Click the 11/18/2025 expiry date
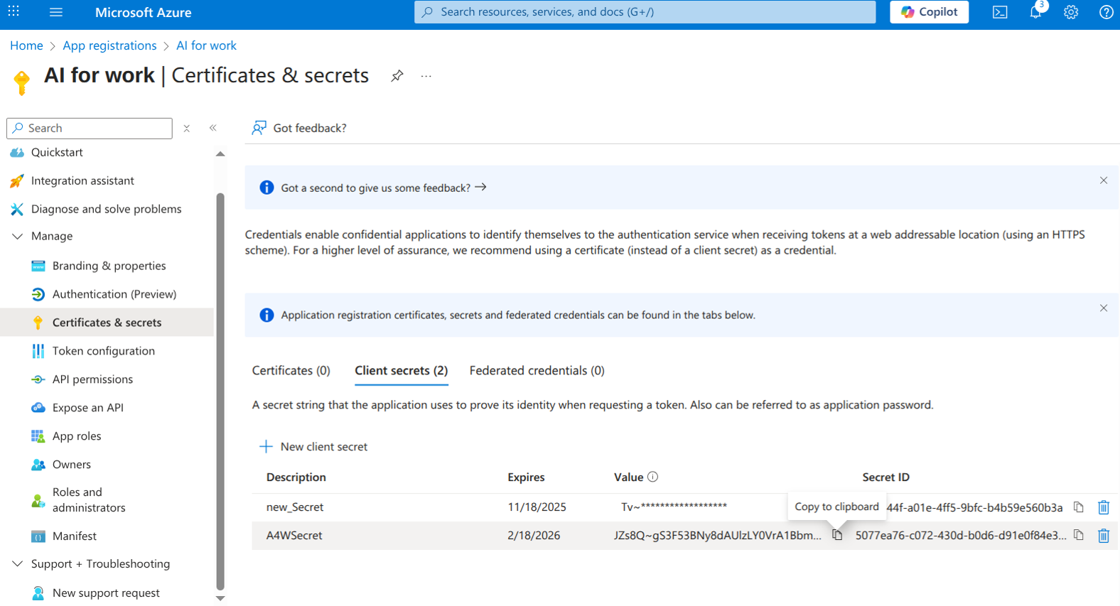The width and height of the screenshot is (1120, 606). pyautogui.click(x=537, y=507)
